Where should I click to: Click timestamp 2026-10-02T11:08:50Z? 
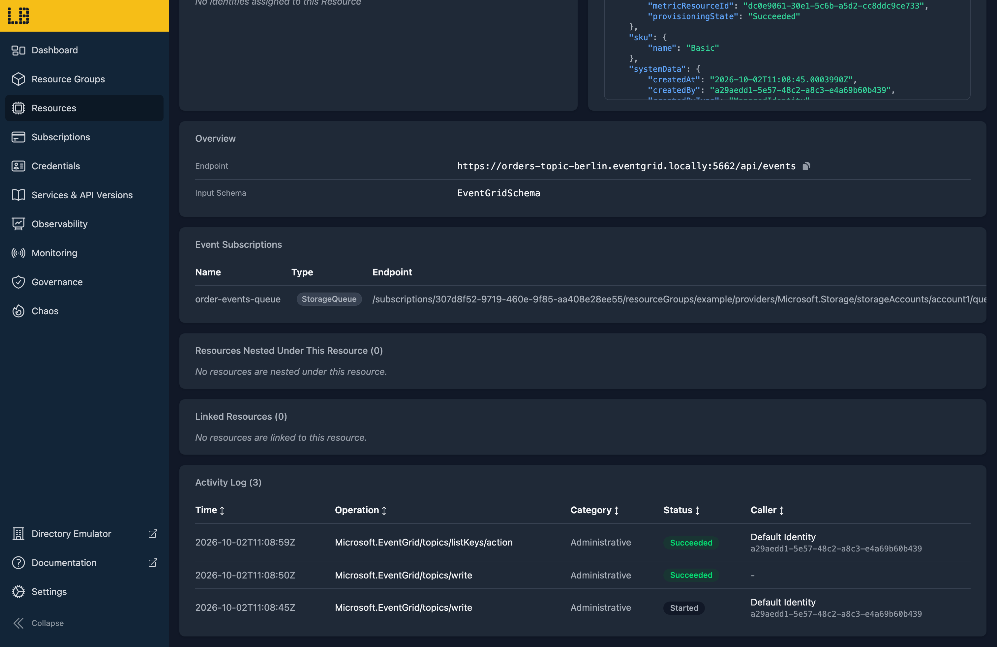click(245, 575)
